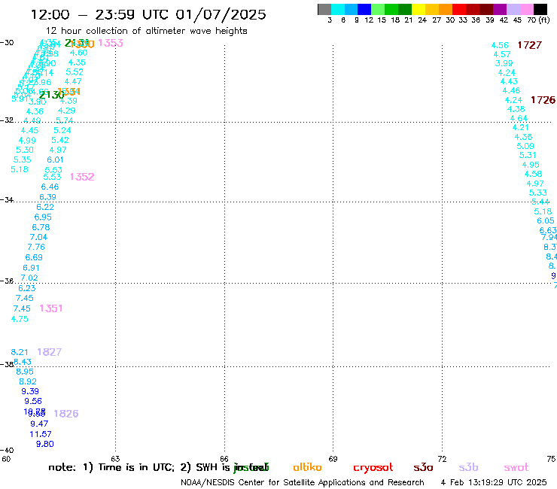Click the pink swot time label 1351
The height and width of the screenshot is (489, 557).
(x=51, y=308)
